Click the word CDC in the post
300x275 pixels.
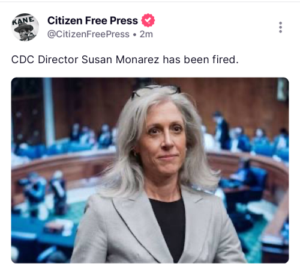[x=23, y=60]
